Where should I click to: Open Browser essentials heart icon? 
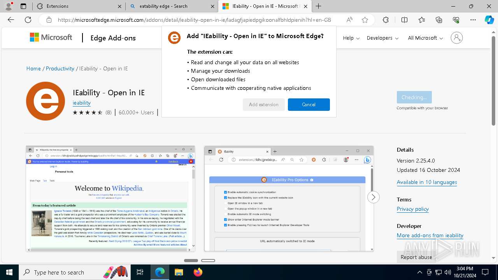(456, 20)
